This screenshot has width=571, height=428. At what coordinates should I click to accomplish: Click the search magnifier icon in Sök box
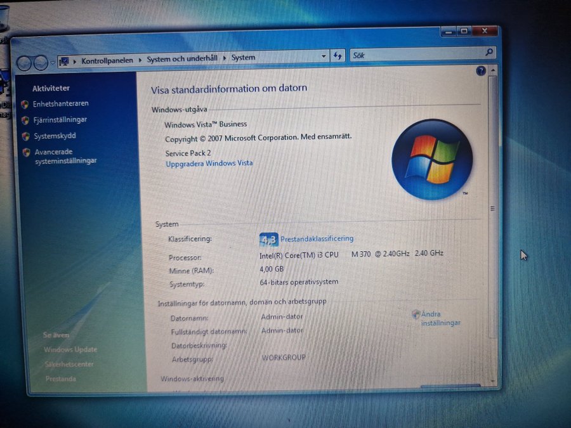click(489, 53)
